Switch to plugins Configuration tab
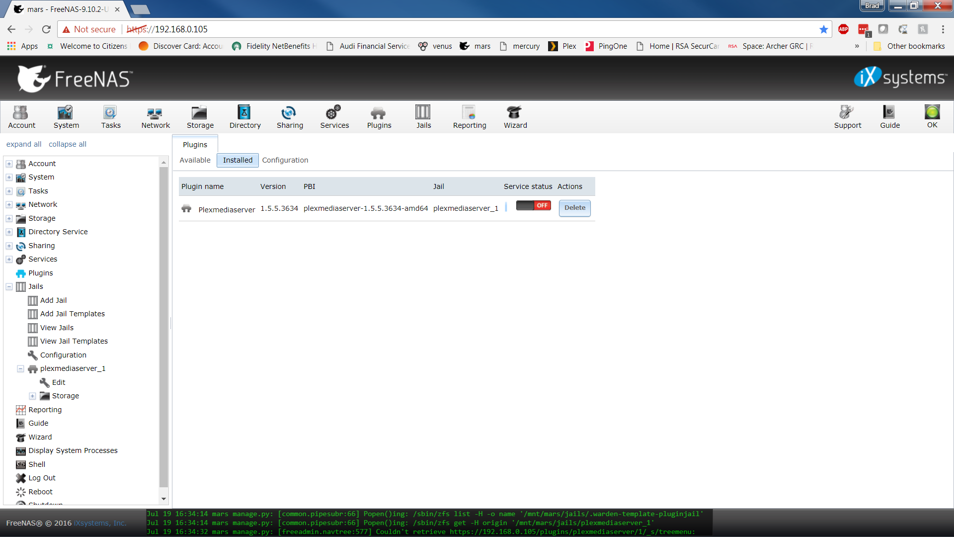This screenshot has width=954, height=537. [285, 160]
